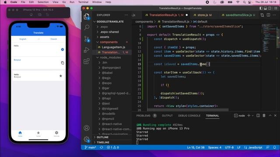Open Explorer views and more actions
Image resolution: width=280 pixels, height=157 pixels.
pyautogui.click(x=126, y=15)
